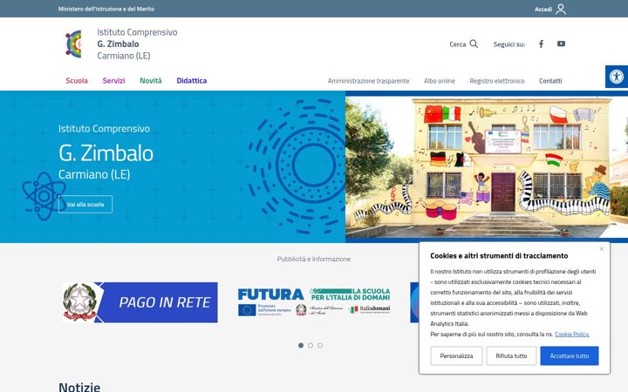Select first carousel dot indicator
The width and height of the screenshot is (628, 392).
[x=301, y=345]
